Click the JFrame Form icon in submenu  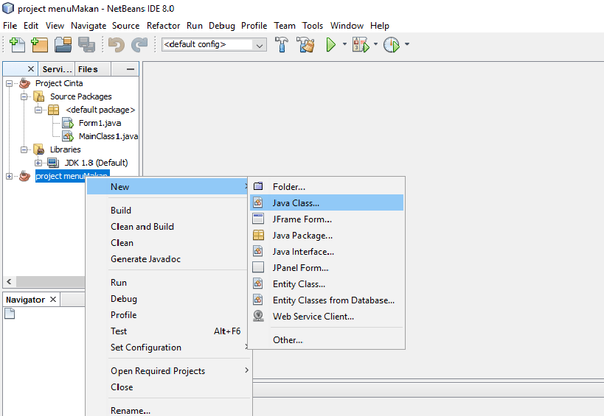pos(258,219)
